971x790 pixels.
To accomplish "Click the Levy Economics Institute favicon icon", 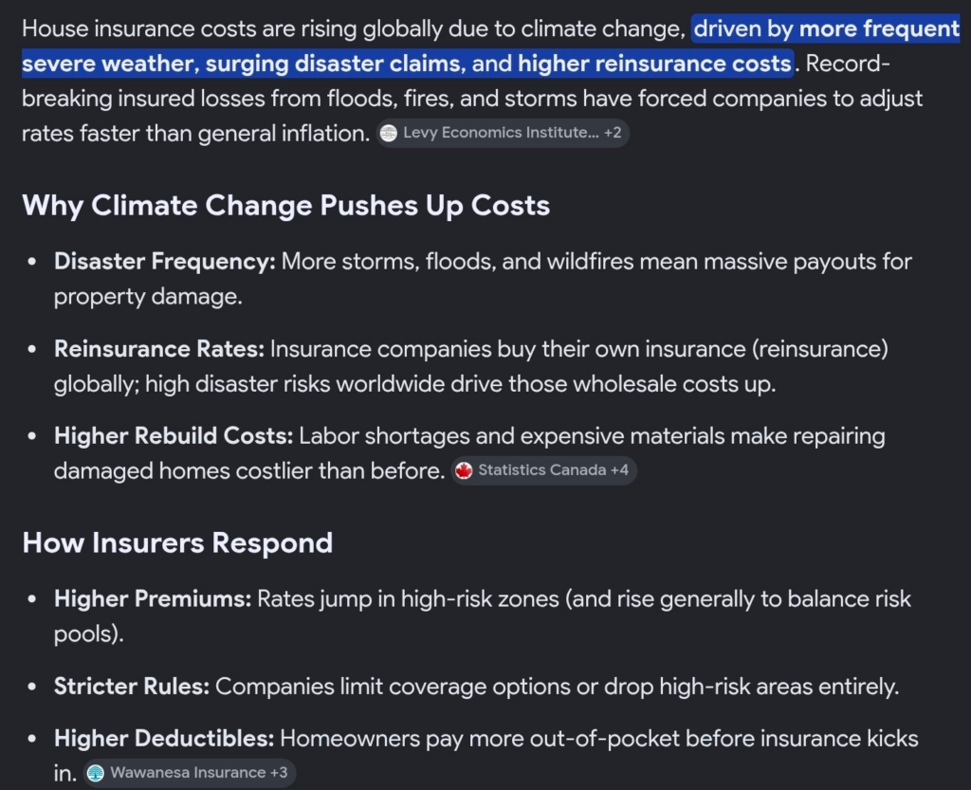I will coord(388,133).
